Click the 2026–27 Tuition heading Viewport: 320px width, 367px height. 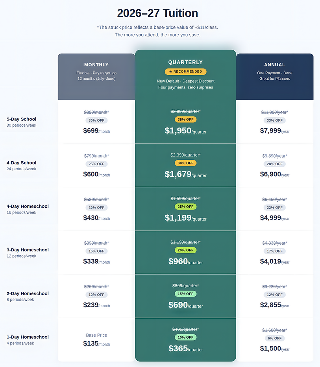pos(157,13)
